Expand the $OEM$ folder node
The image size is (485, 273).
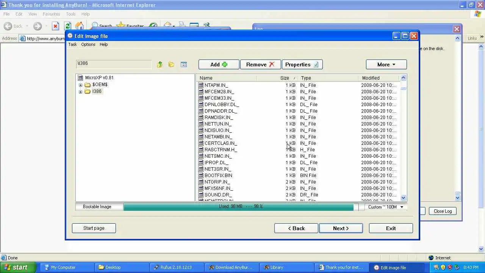click(80, 85)
